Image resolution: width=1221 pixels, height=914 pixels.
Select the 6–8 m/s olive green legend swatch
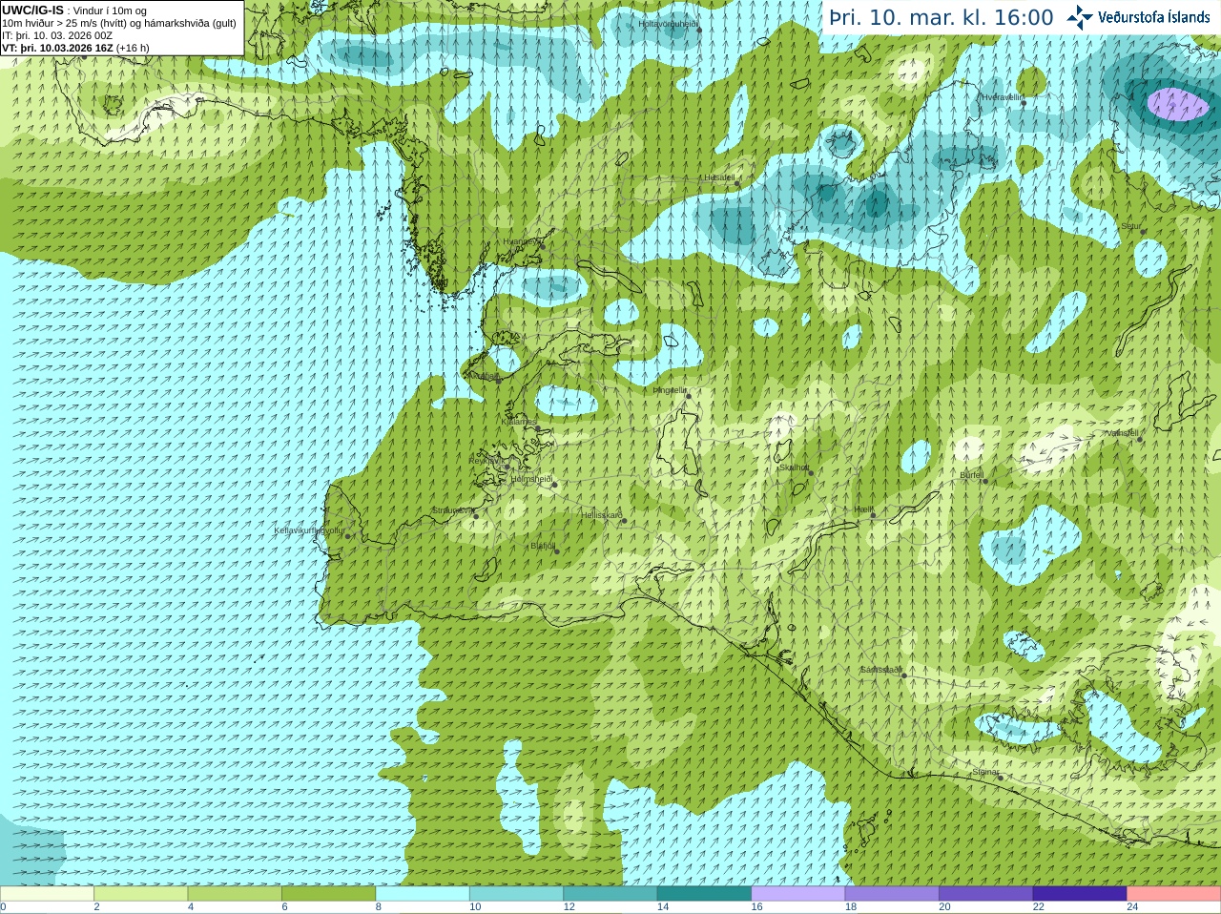coord(328,894)
